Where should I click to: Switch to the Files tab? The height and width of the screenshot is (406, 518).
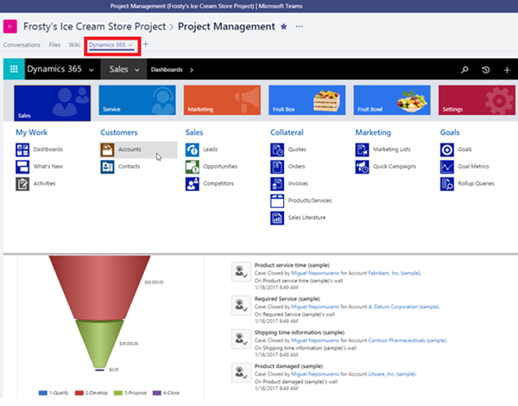point(54,44)
